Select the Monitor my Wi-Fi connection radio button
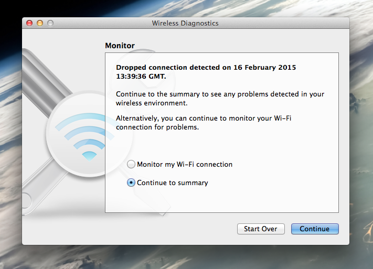Image resolution: width=373 pixels, height=269 pixels. (x=131, y=164)
